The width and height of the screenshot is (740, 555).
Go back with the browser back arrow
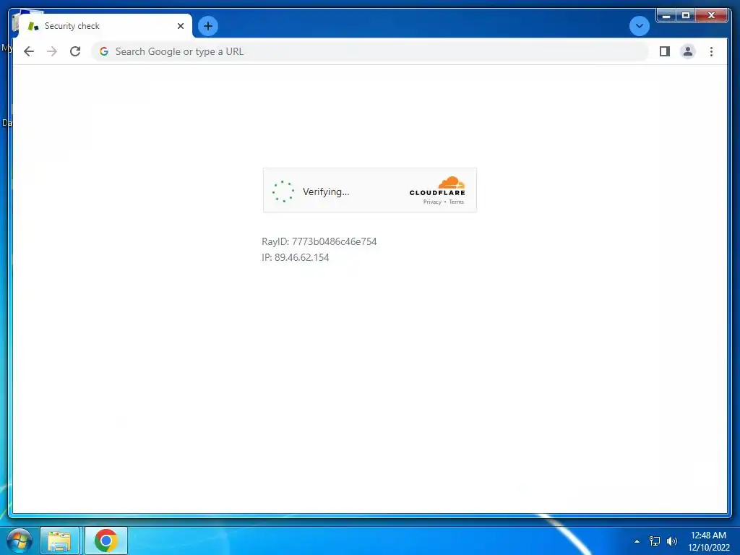[29, 51]
